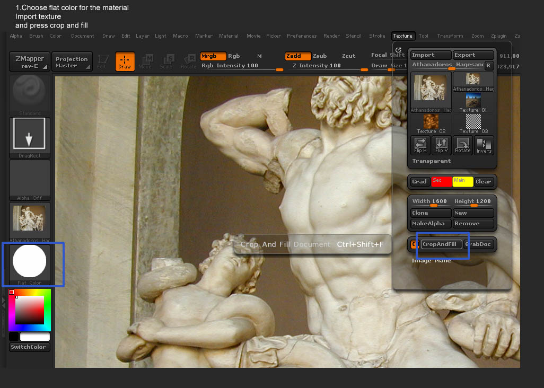Open the Standard material selector
544x388 pixels.
click(30, 95)
